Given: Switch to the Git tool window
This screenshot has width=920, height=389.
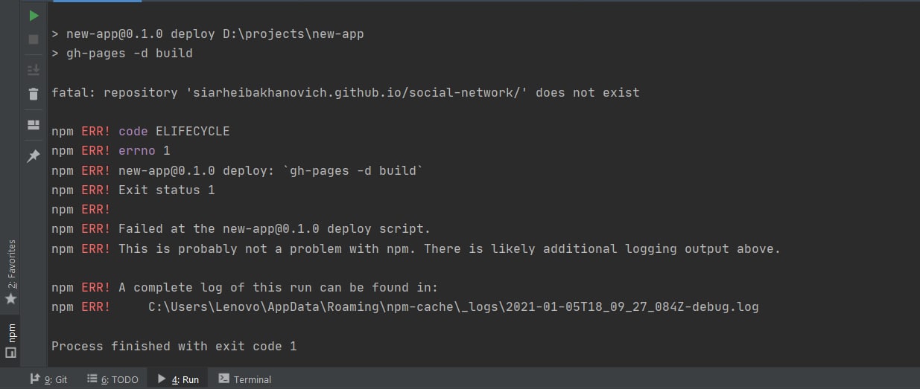Looking at the screenshot, I should coord(48,379).
